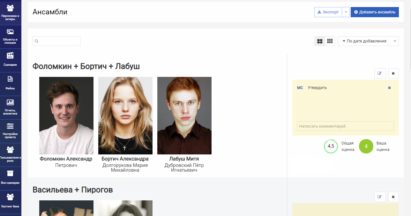411x216 pixels.
Task: Click the MC comment author initials
Action: click(300, 88)
